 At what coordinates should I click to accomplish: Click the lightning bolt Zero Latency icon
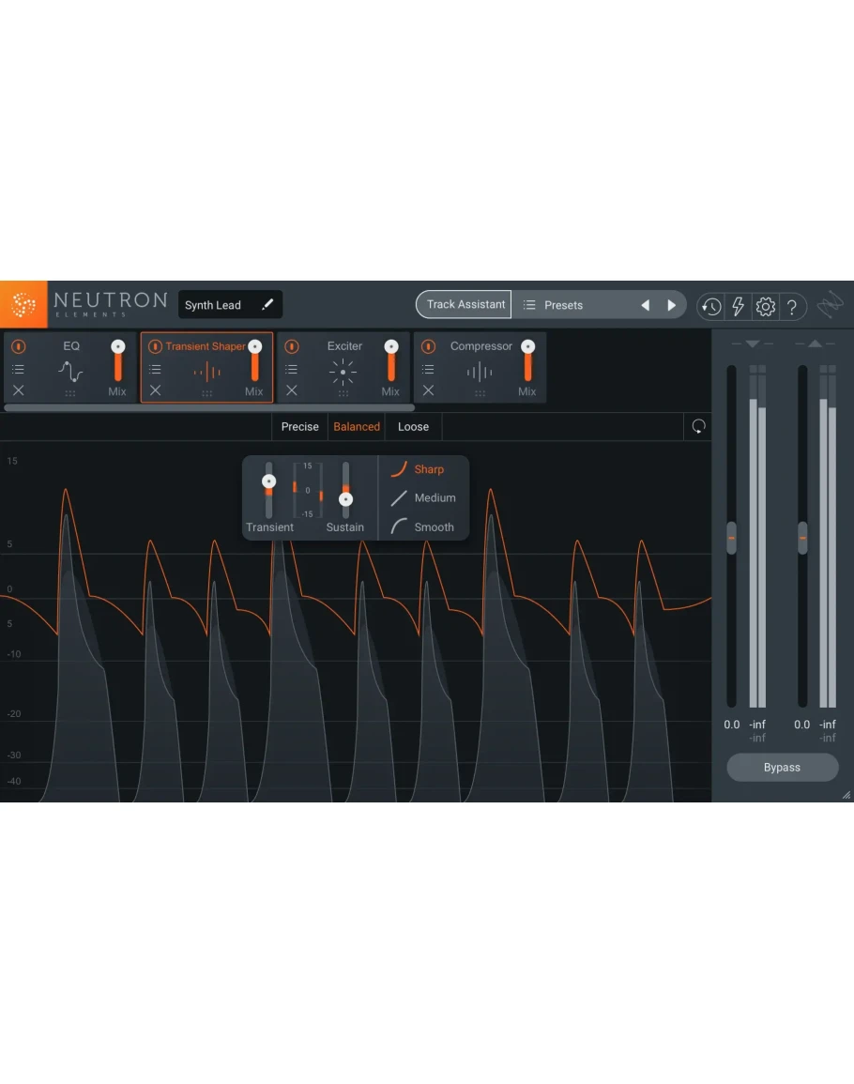tap(738, 306)
